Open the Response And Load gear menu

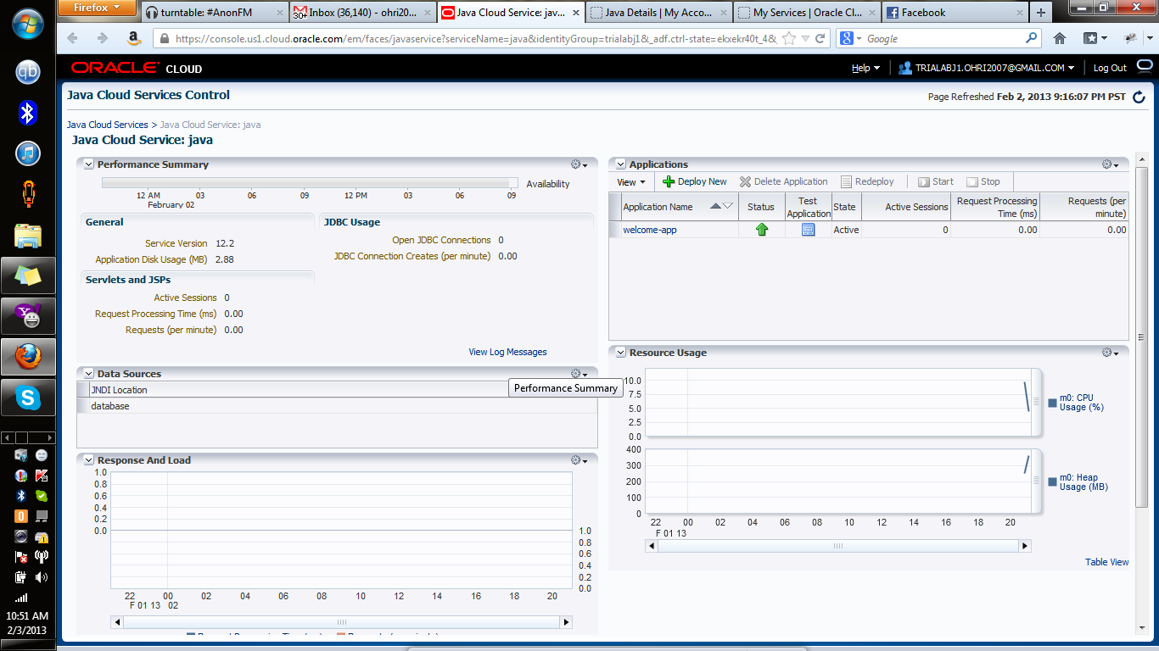click(x=579, y=460)
